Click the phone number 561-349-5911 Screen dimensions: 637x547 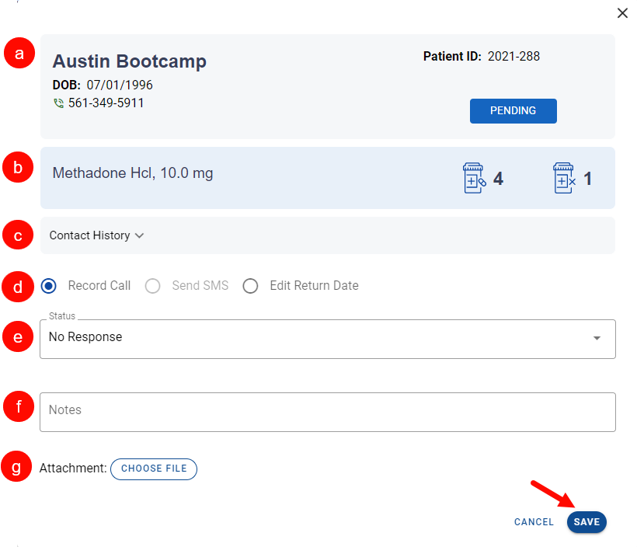(106, 103)
